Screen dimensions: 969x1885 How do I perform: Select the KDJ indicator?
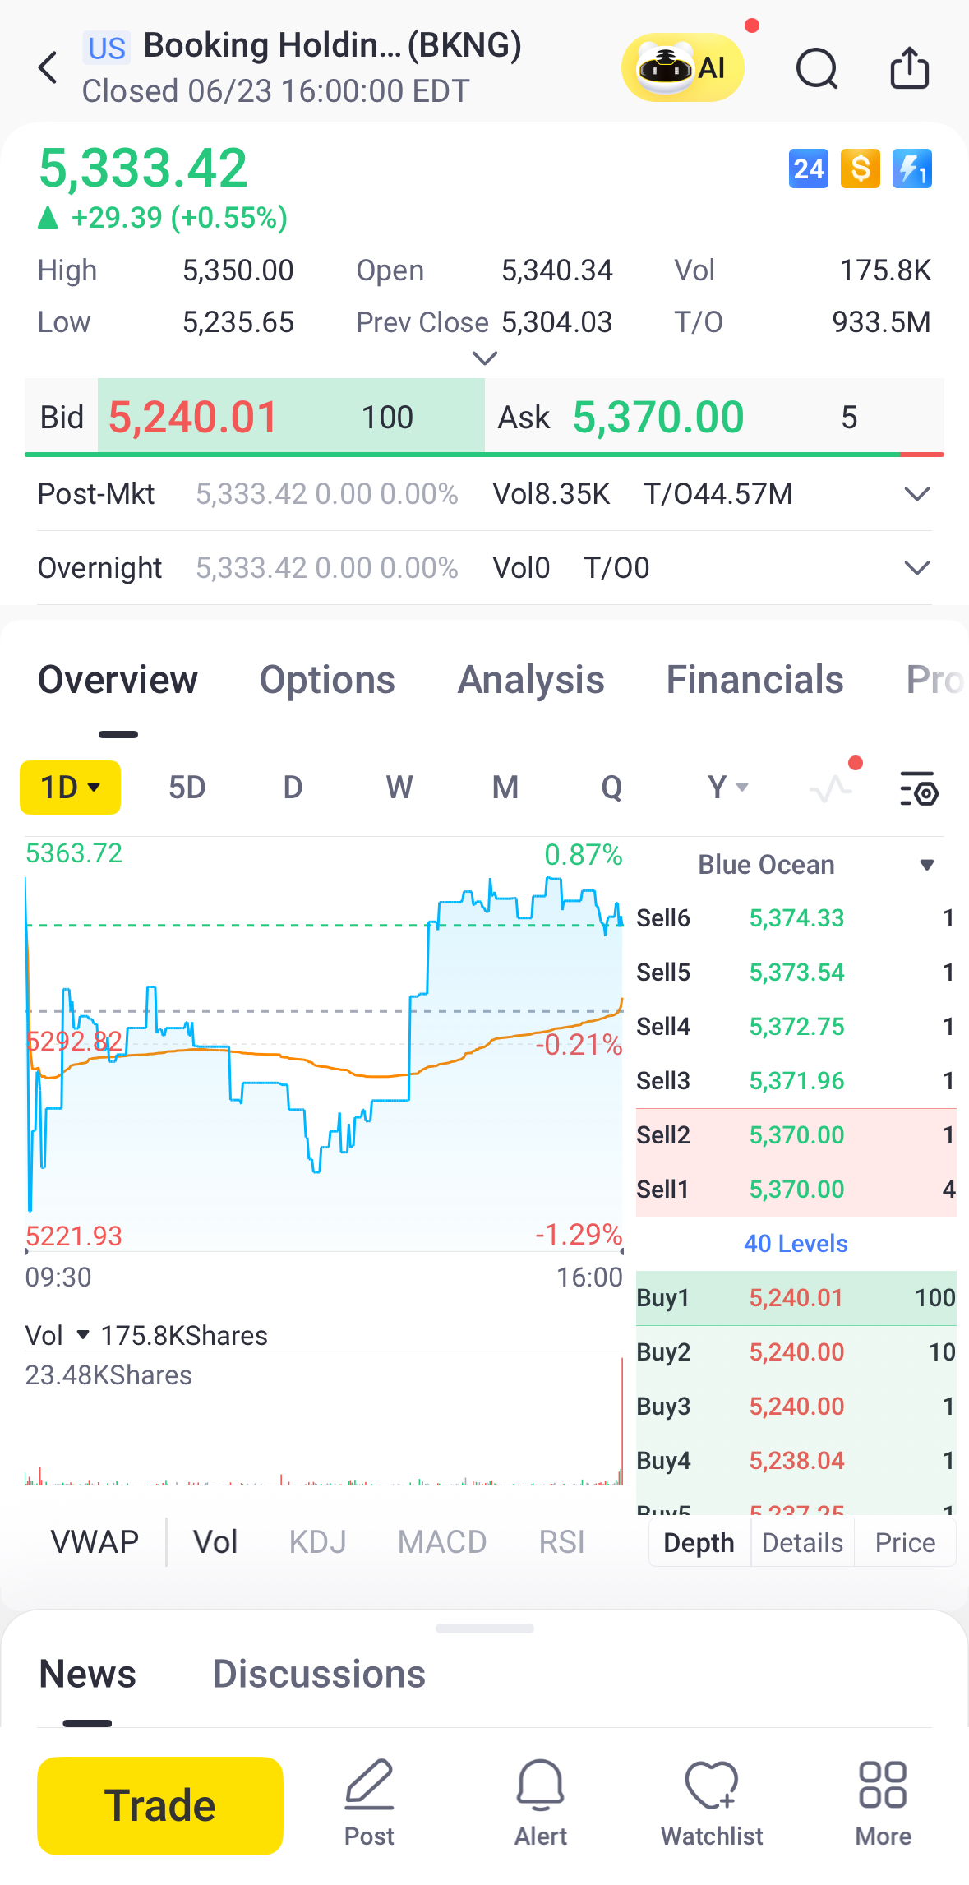tap(317, 1542)
